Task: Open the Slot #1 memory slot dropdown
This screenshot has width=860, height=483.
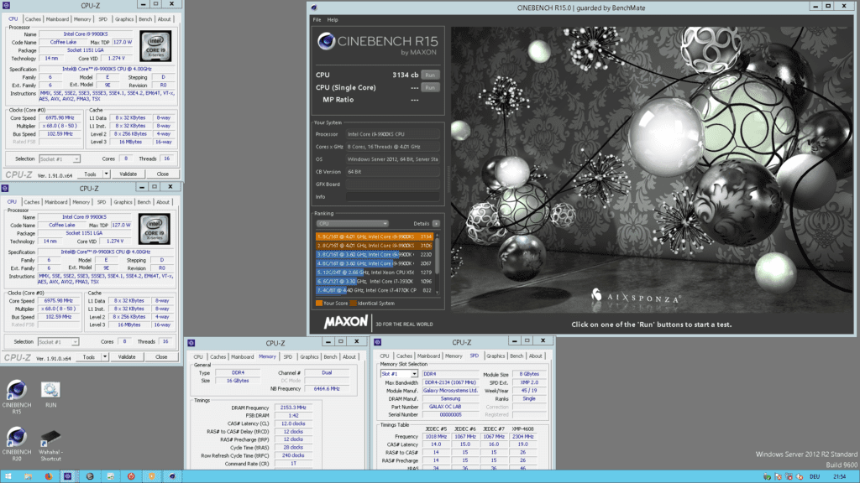Action: pos(399,374)
